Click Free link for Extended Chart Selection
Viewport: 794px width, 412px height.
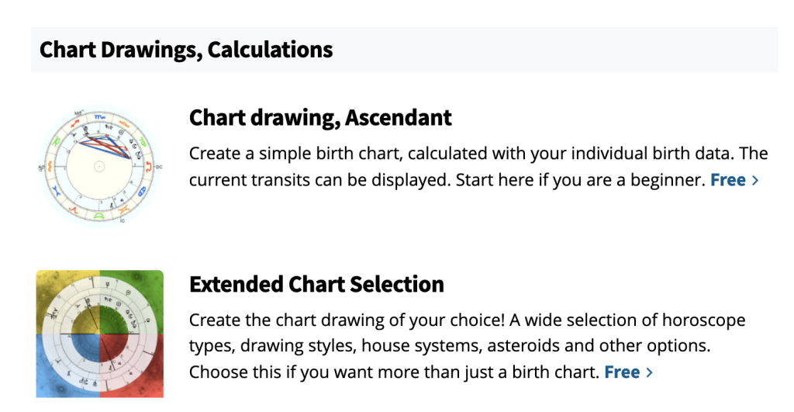pos(622,372)
